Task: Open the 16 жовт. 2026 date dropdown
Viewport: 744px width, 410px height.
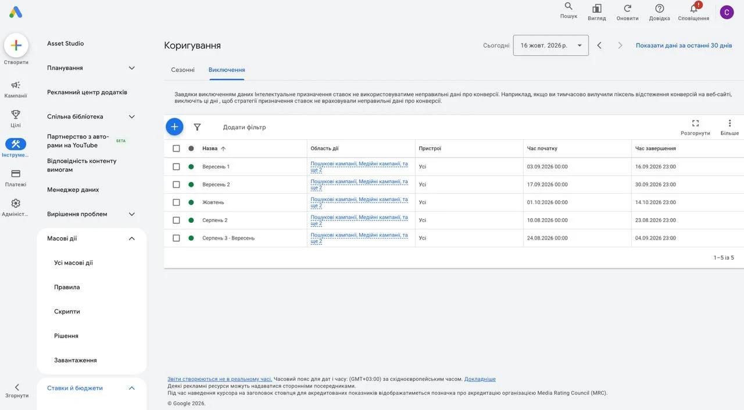Action: coord(550,45)
